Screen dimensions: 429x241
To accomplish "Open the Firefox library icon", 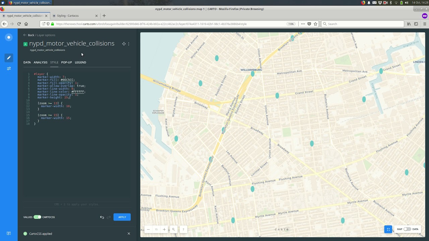I will click(409, 24).
